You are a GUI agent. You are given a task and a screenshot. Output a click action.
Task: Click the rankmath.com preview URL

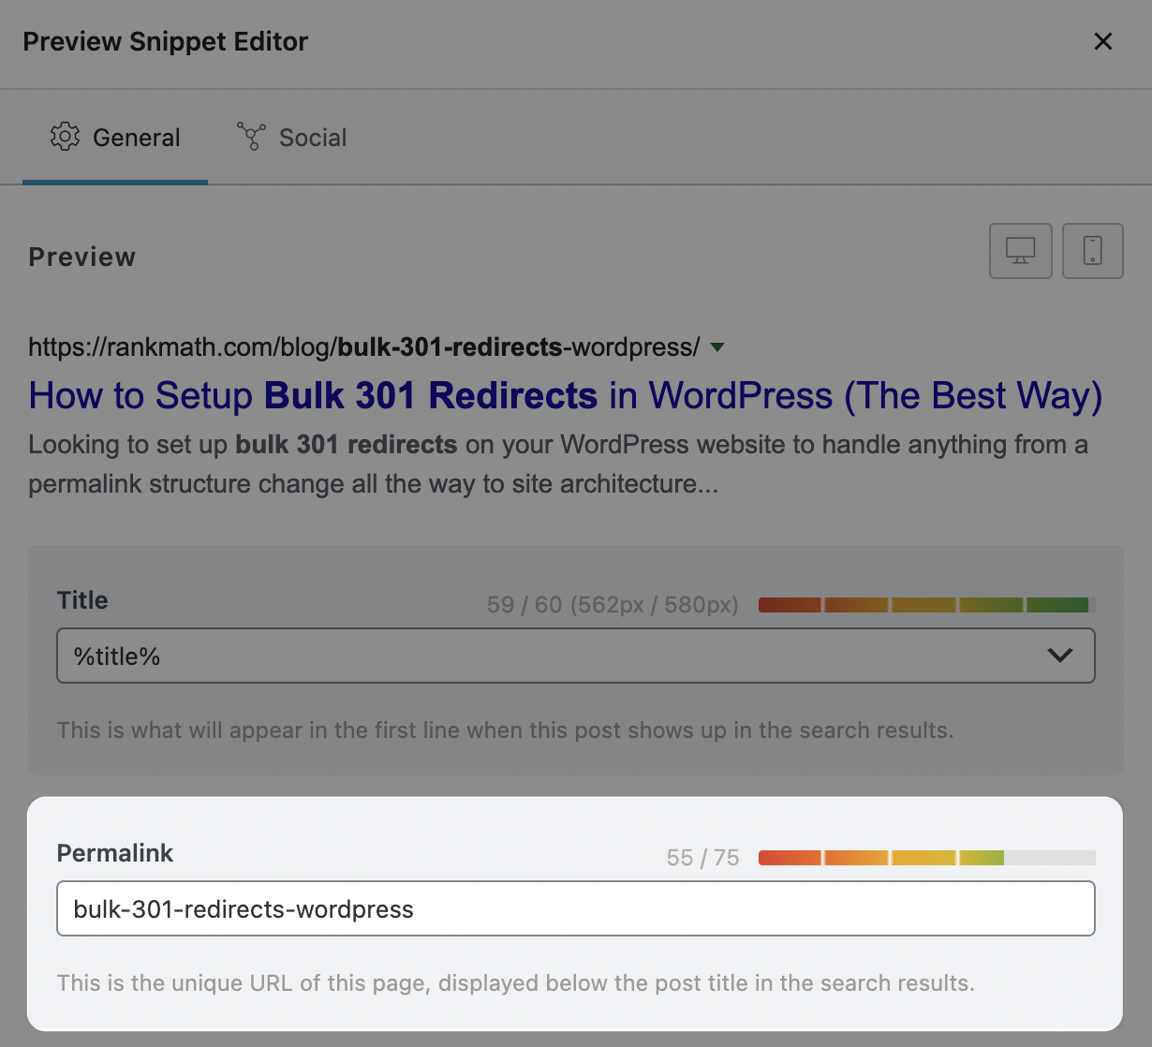(x=363, y=347)
